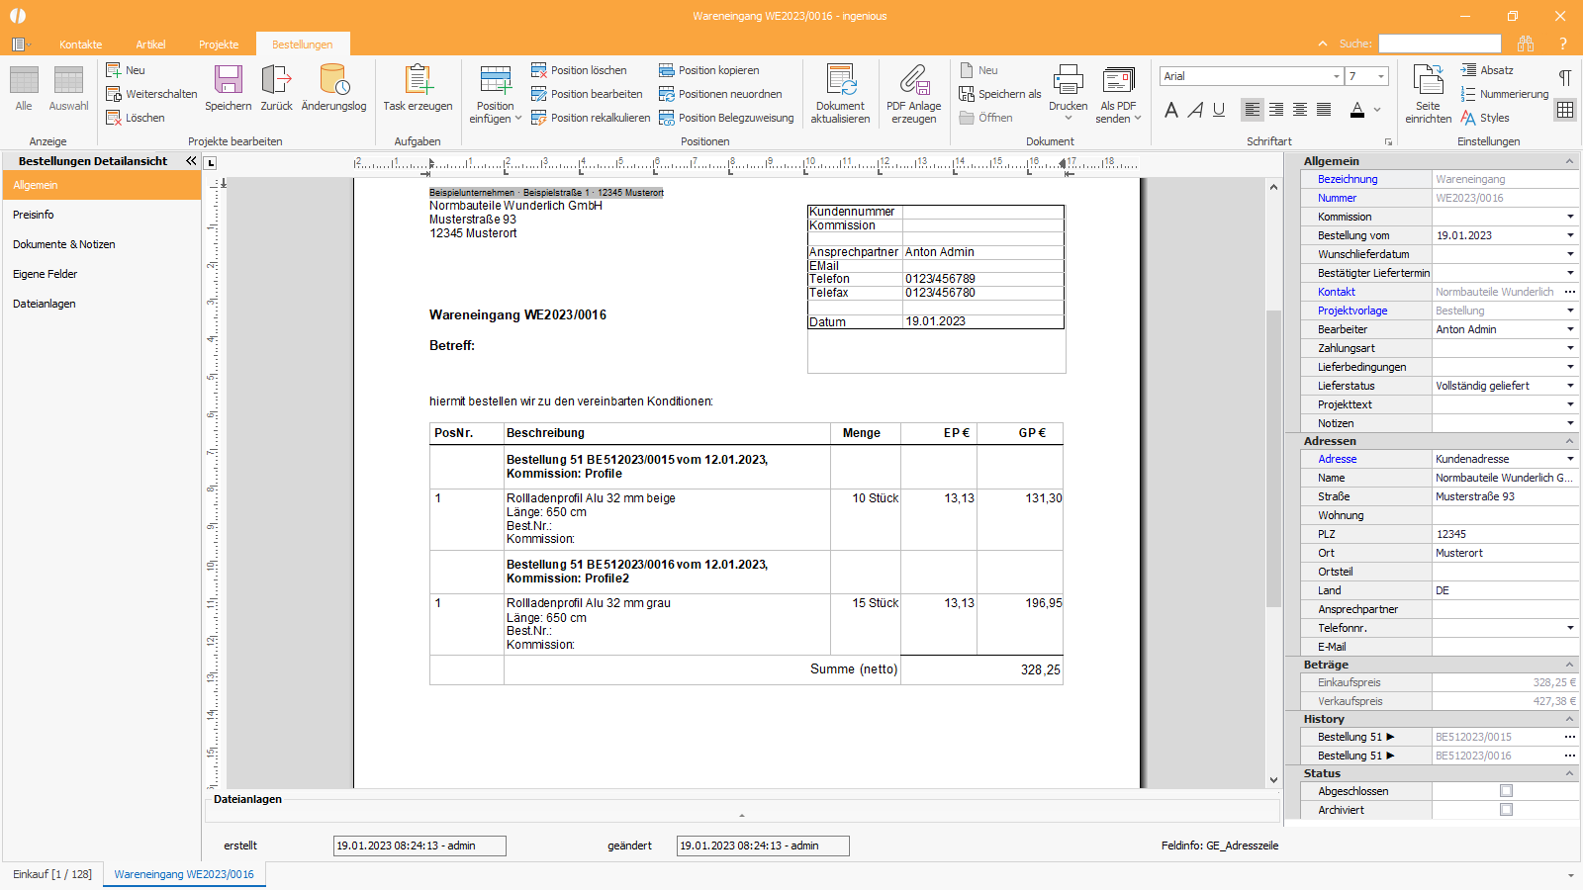Select Dokumente & Notizen in sidebar
The image size is (1583, 890).
[102, 244]
